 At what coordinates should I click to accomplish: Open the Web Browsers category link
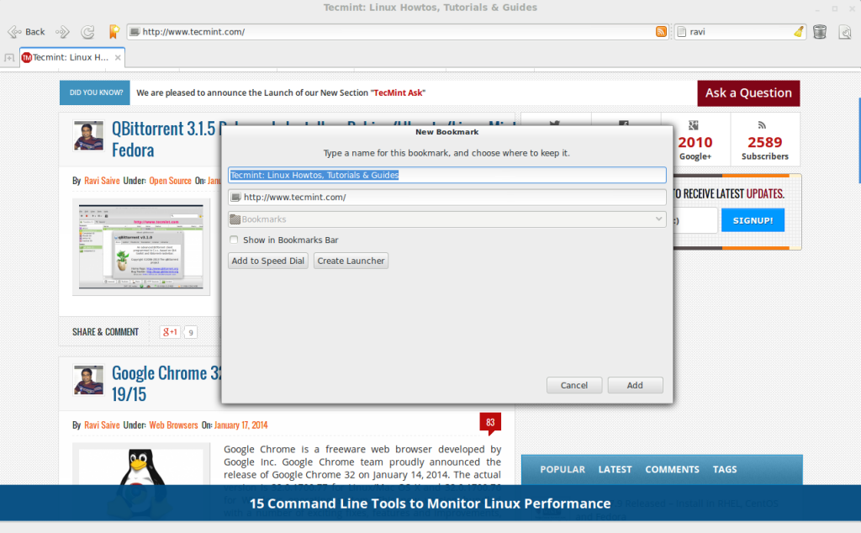tap(173, 425)
